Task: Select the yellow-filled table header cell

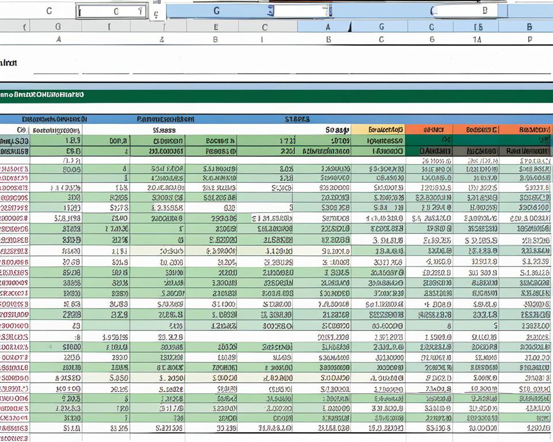Action: (x=378, y=129)
